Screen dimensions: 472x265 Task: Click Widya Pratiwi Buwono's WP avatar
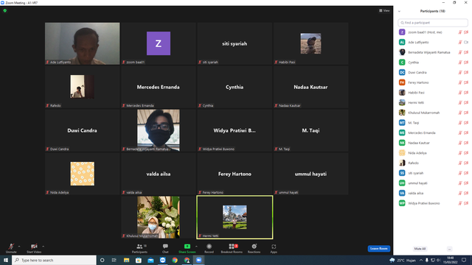(402, 203)
